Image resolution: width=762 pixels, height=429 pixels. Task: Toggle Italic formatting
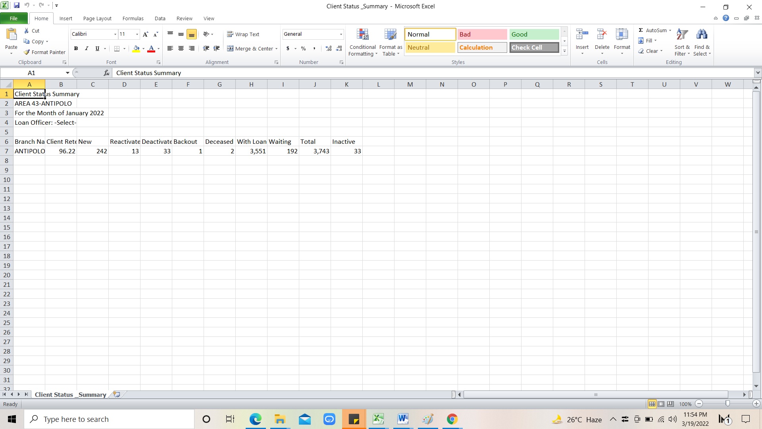pyautogui.click(x=87, y=48)
